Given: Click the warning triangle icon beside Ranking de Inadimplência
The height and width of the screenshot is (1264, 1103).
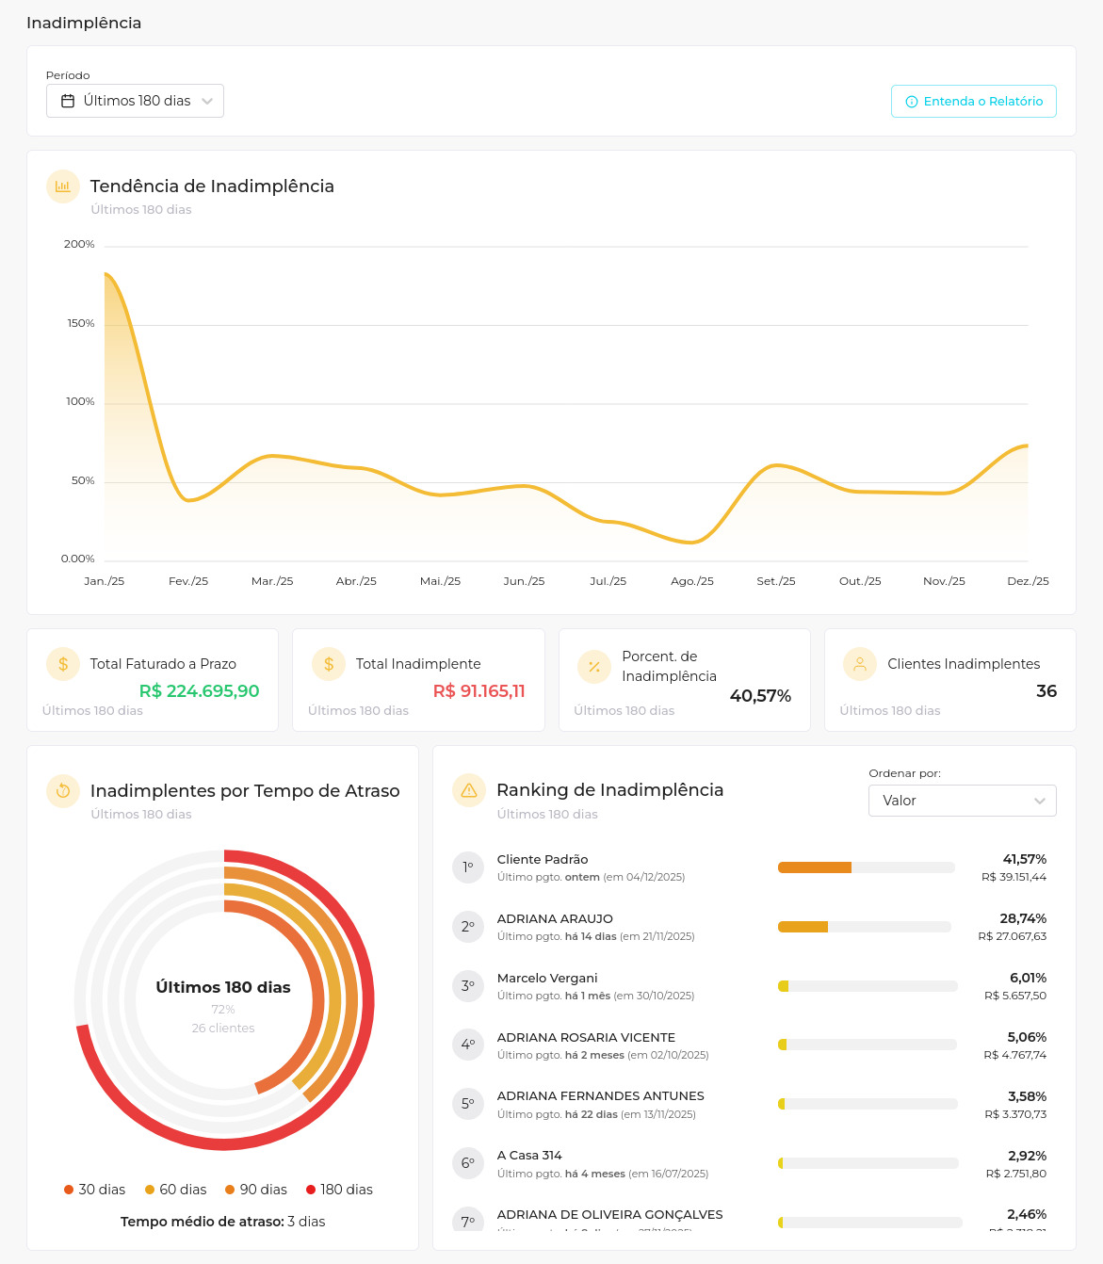Looking at the screenshot, I should click(x=469, y=790).
